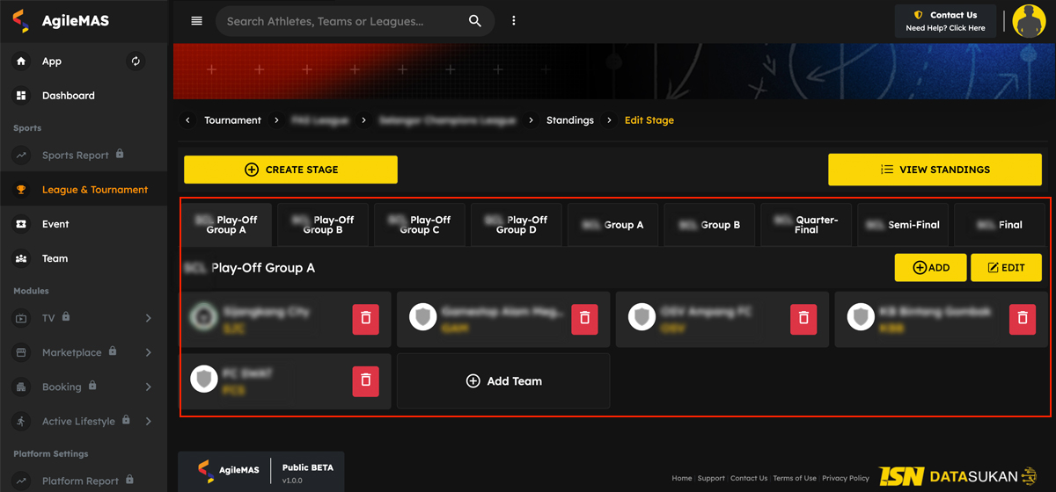Open the user profile avatar

pyautogui.click(x=1029, y=21)
